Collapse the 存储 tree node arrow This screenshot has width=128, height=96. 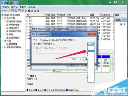3,41
